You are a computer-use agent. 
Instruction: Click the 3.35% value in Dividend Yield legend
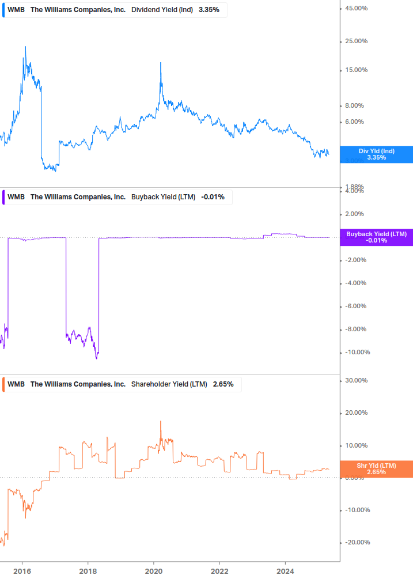coord(209,10)
